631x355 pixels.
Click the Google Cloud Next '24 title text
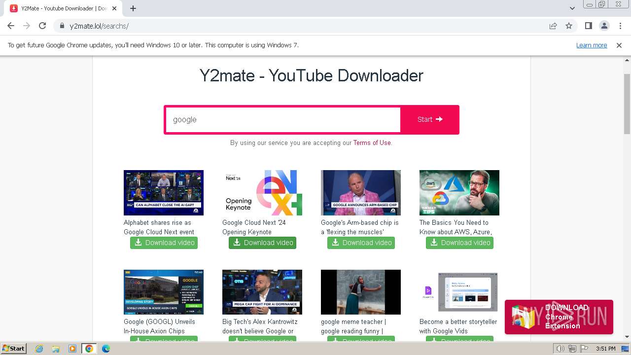[254, 227]
